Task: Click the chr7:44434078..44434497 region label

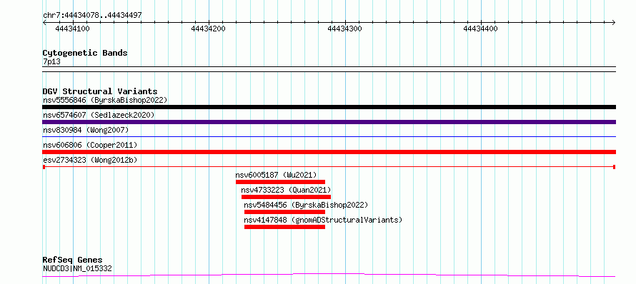Action: tap(92, 16)
